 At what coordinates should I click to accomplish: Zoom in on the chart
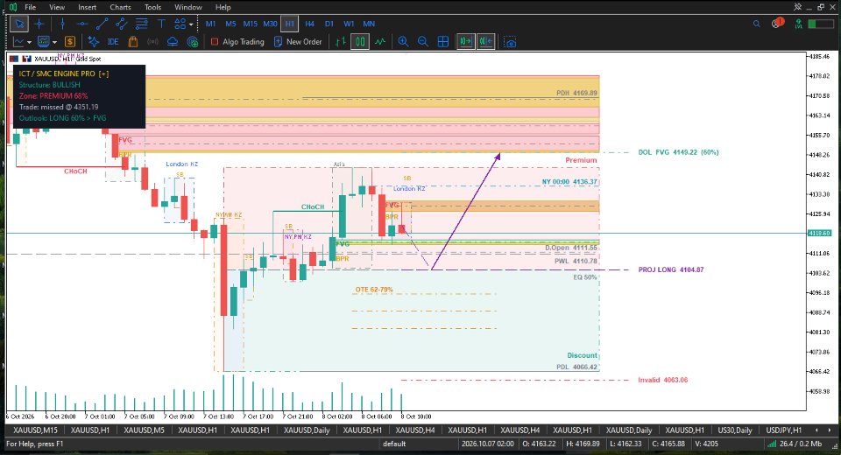403,42
